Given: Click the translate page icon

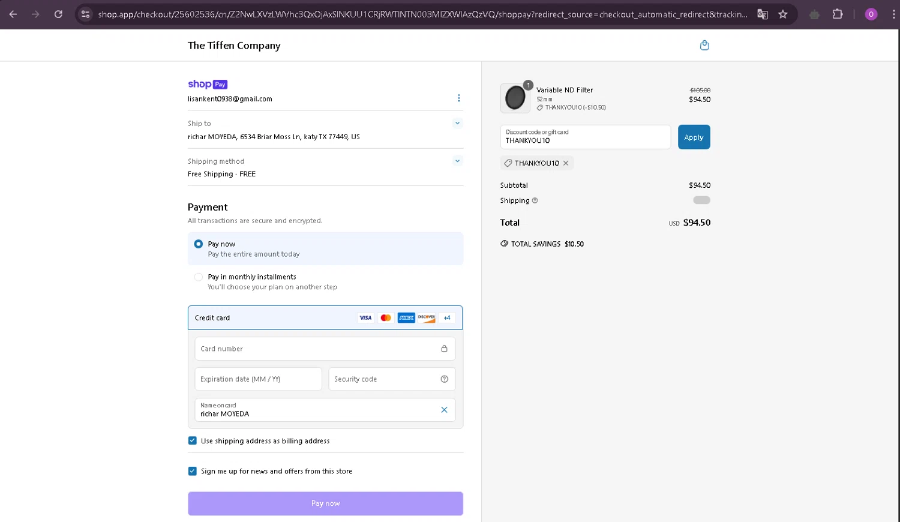Looking at the screenshot, I should 763,14.
